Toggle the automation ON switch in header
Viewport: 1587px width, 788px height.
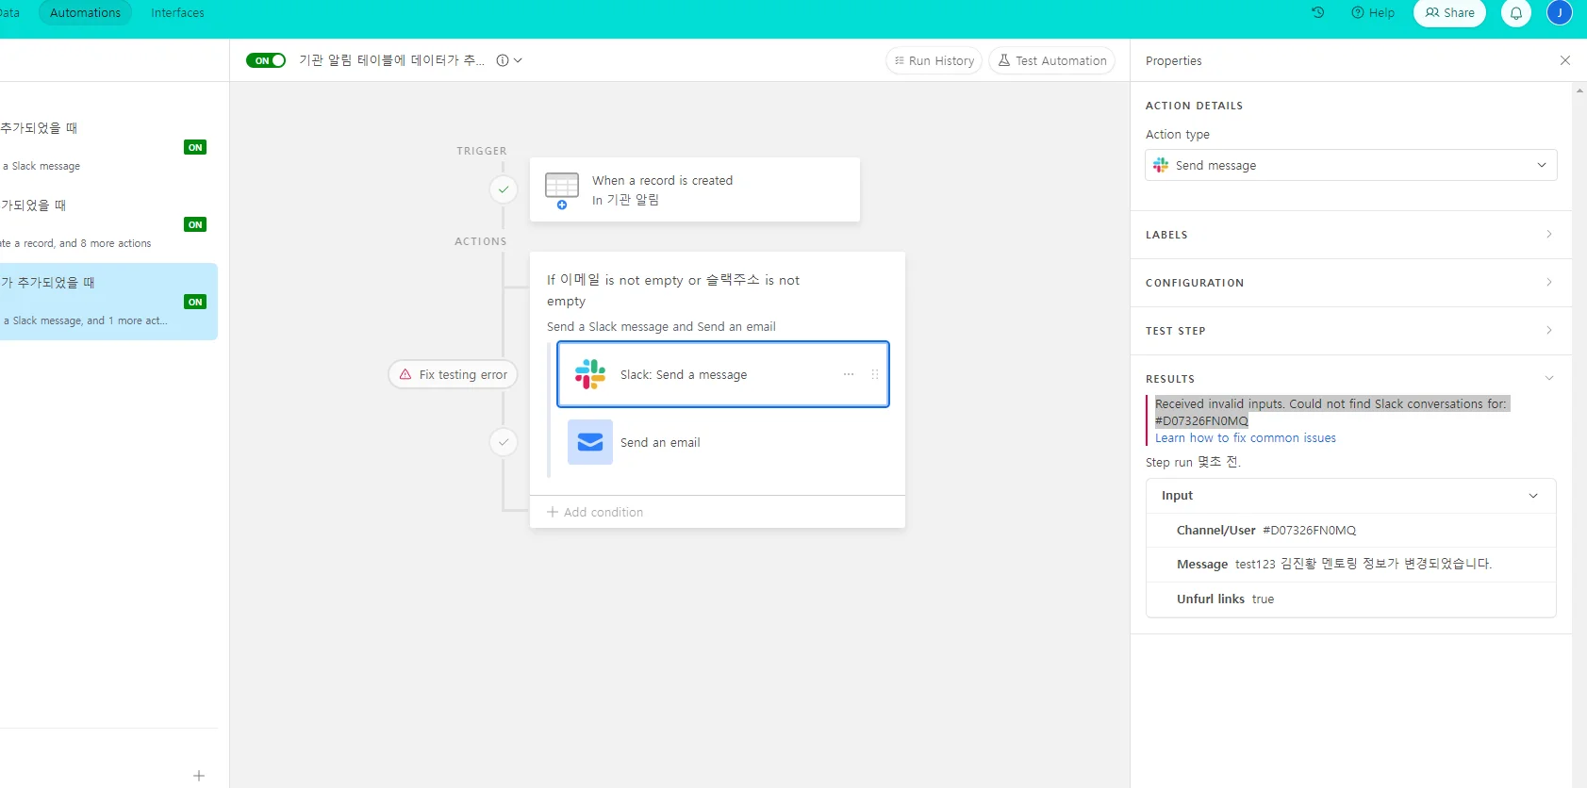click(266, 60)
